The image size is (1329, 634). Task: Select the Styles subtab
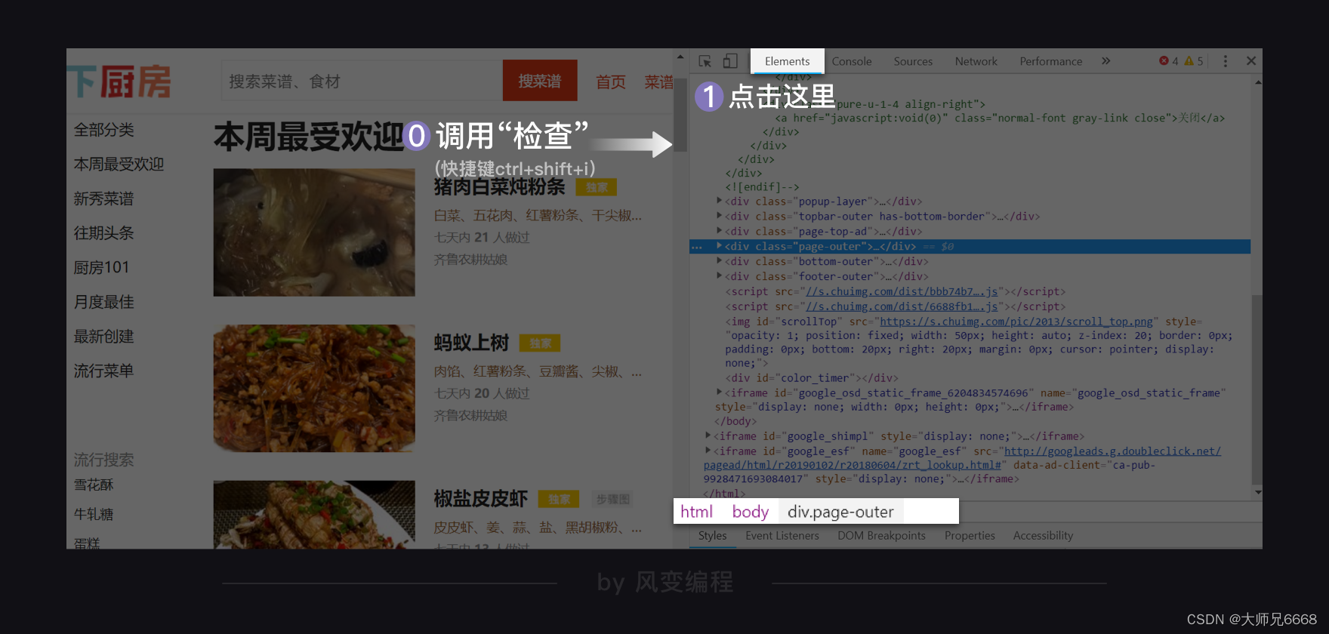click(712, 535)
